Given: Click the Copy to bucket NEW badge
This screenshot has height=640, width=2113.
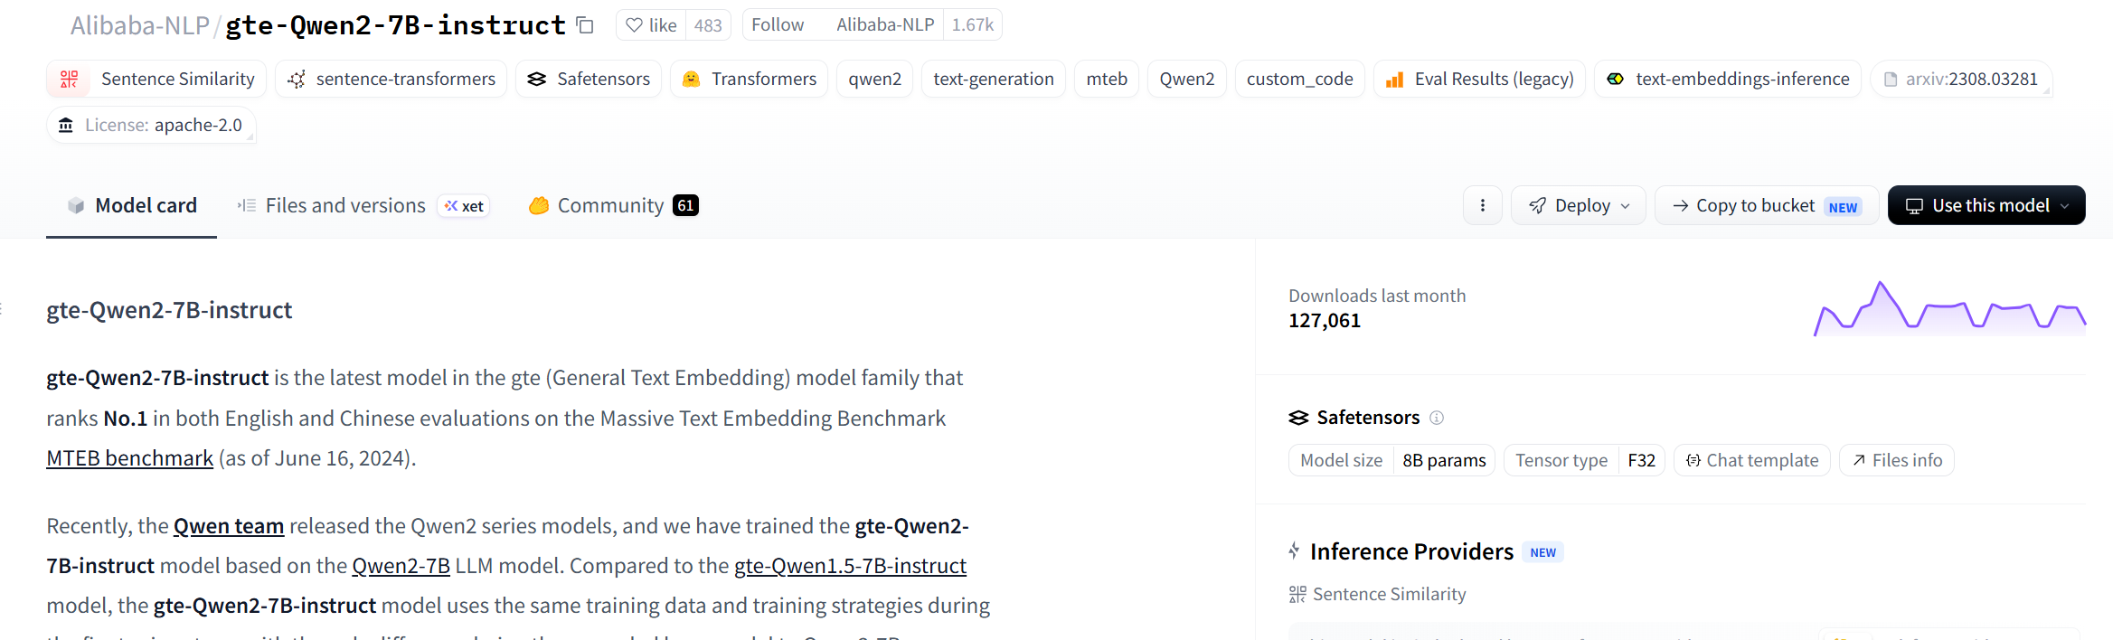Looking at the screenshot, I should [1843, 207].
